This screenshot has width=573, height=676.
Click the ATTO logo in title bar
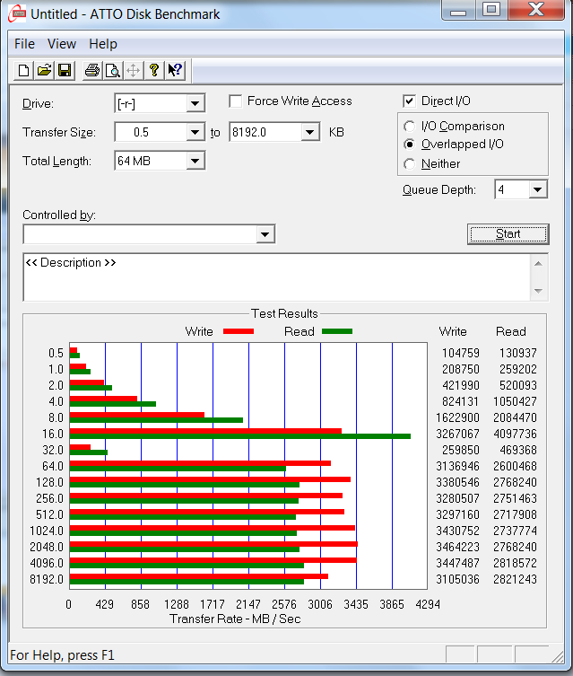click(x=17, y=13)
